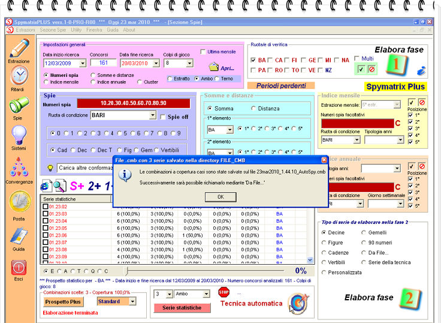This screenshot has width=441, height=323.
Task: Enable the Spie off checkbox
Action: (x=162, y=117)
